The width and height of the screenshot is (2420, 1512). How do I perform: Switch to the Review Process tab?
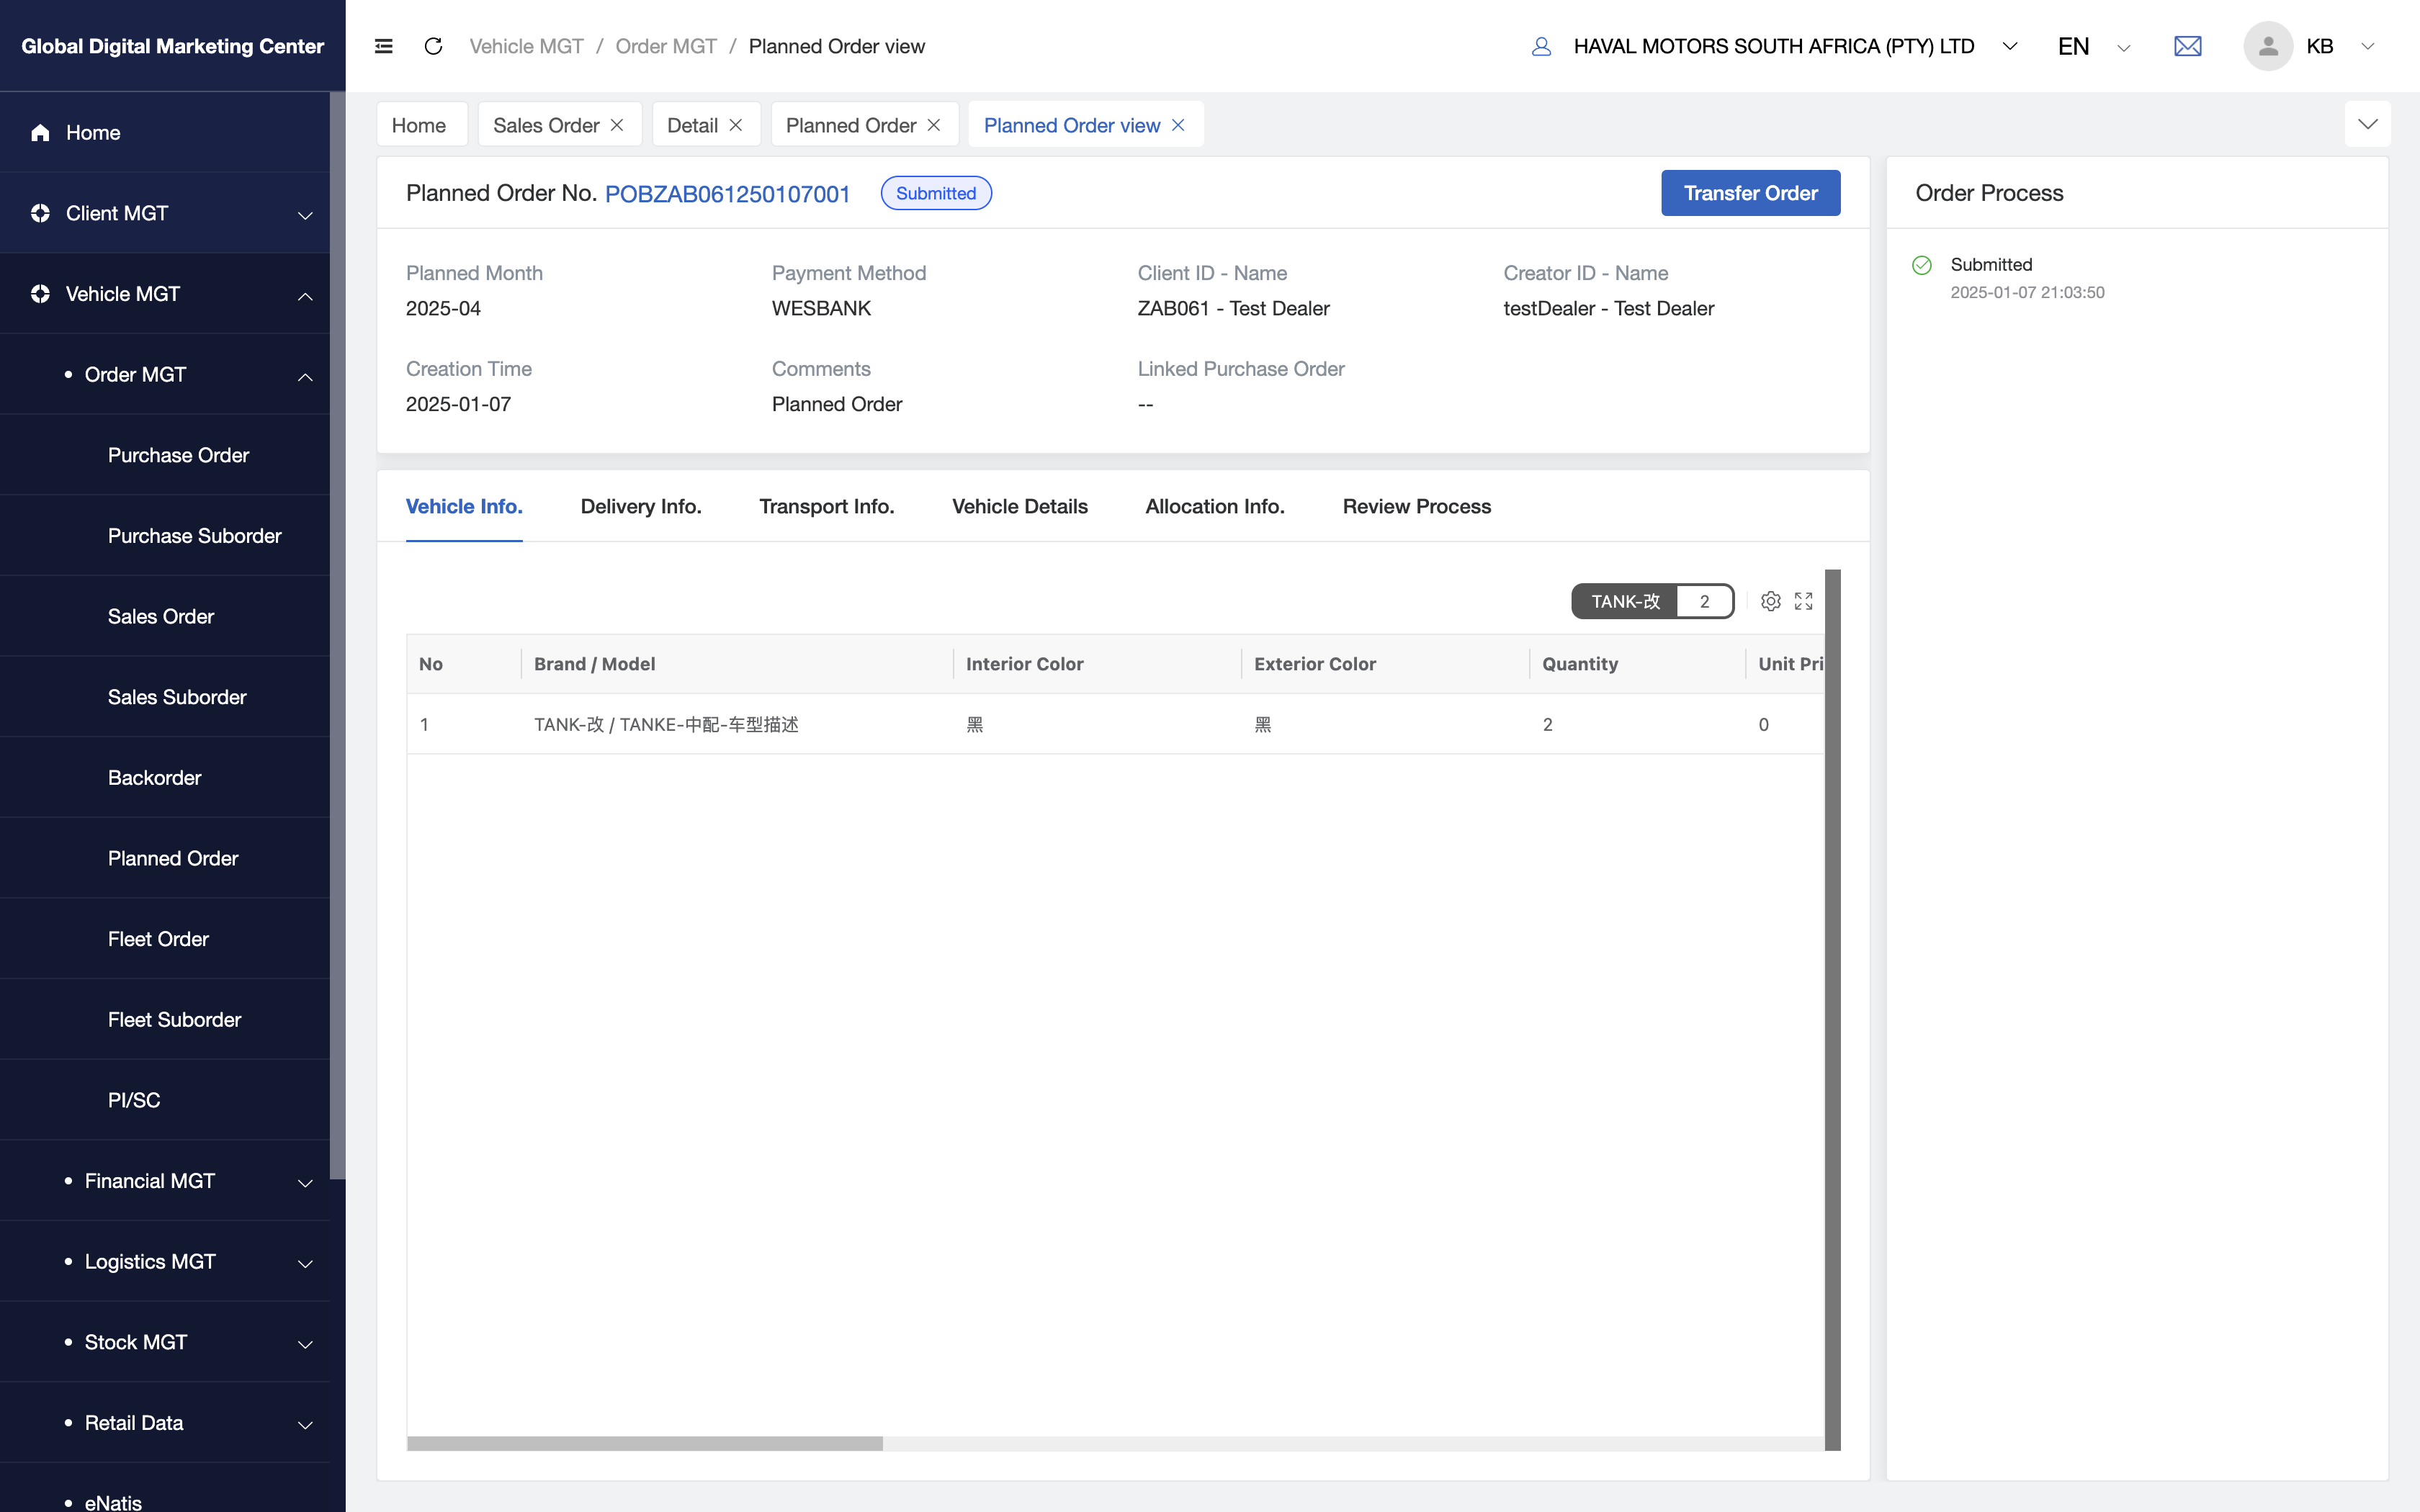[1416, 506]
